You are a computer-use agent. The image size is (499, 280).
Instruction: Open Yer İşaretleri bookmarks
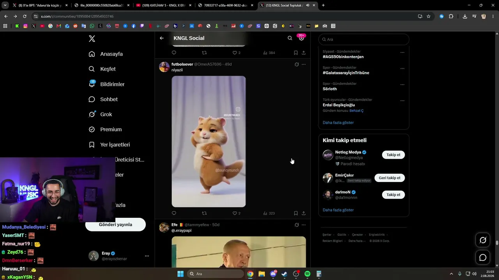(x=109, y=145)
